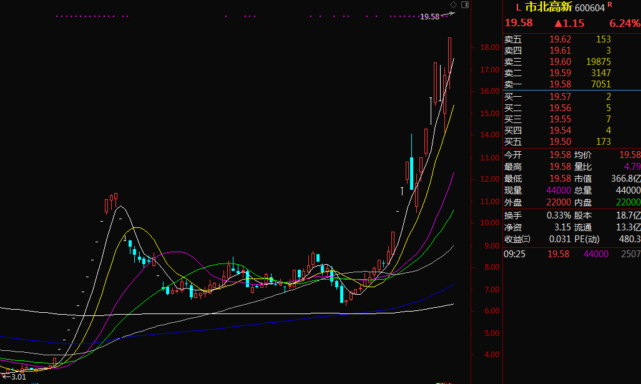The width and height of the screenshot is (641, 384).
Task: Click the R marker after code 600604
Action: [x=610, y=4]
